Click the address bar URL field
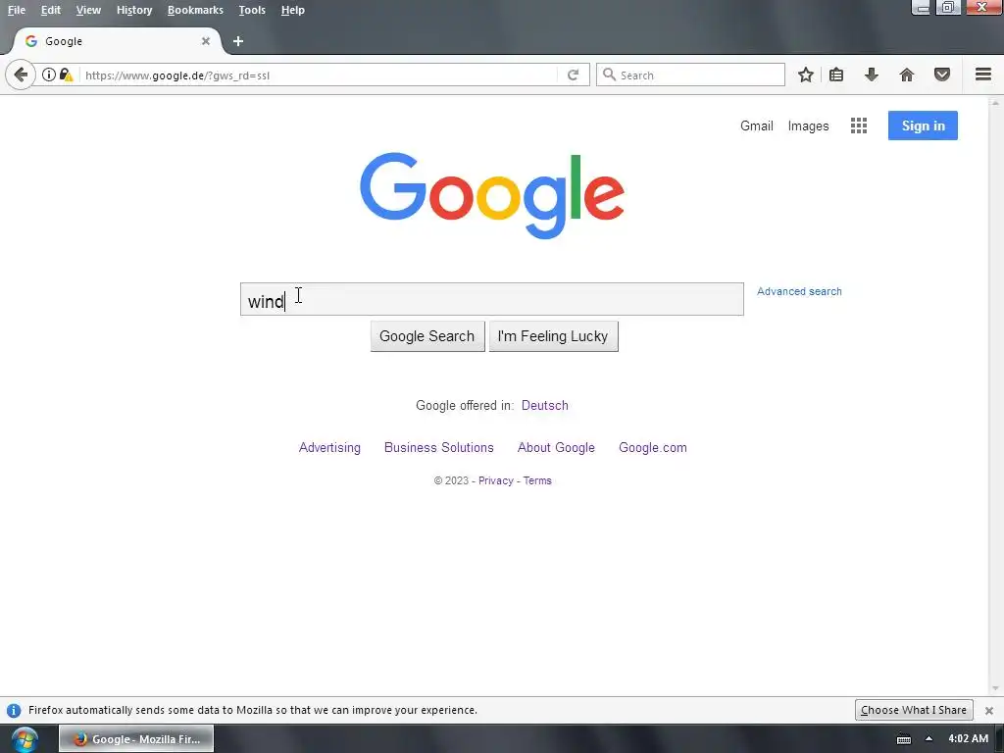Viewport: 1004px width, 753px height. (321, 75)
